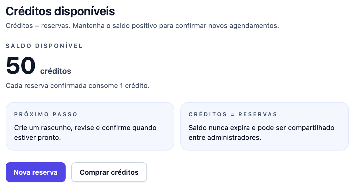Screen dimensions: 355x188
Task: Select the Créditos disponíveis page heading
Action: 60,11
